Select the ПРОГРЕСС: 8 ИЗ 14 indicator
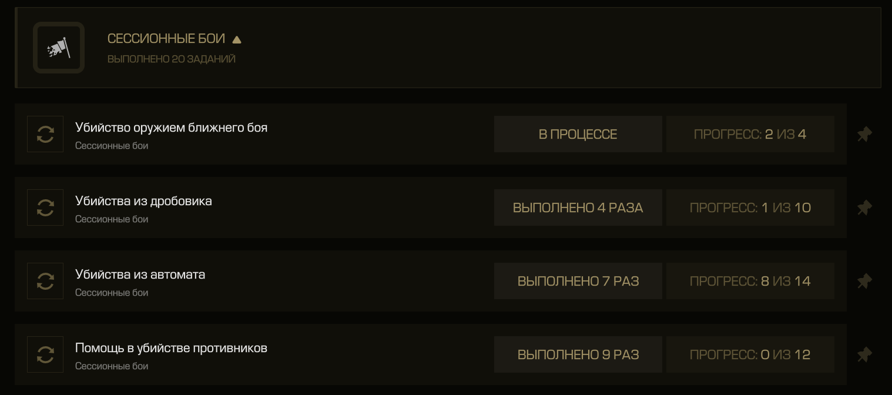Image resolution: width=892 pixels, height=395 pixels. pos(750,281)
